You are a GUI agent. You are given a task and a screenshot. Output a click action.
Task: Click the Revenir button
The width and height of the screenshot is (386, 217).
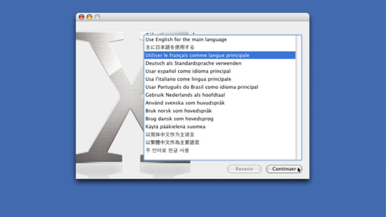coord(244,169)
